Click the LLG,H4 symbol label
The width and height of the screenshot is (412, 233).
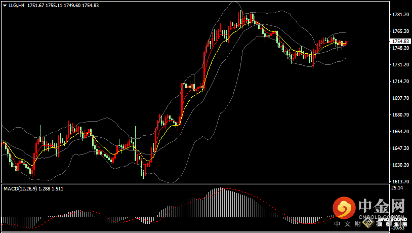point(17,5)
